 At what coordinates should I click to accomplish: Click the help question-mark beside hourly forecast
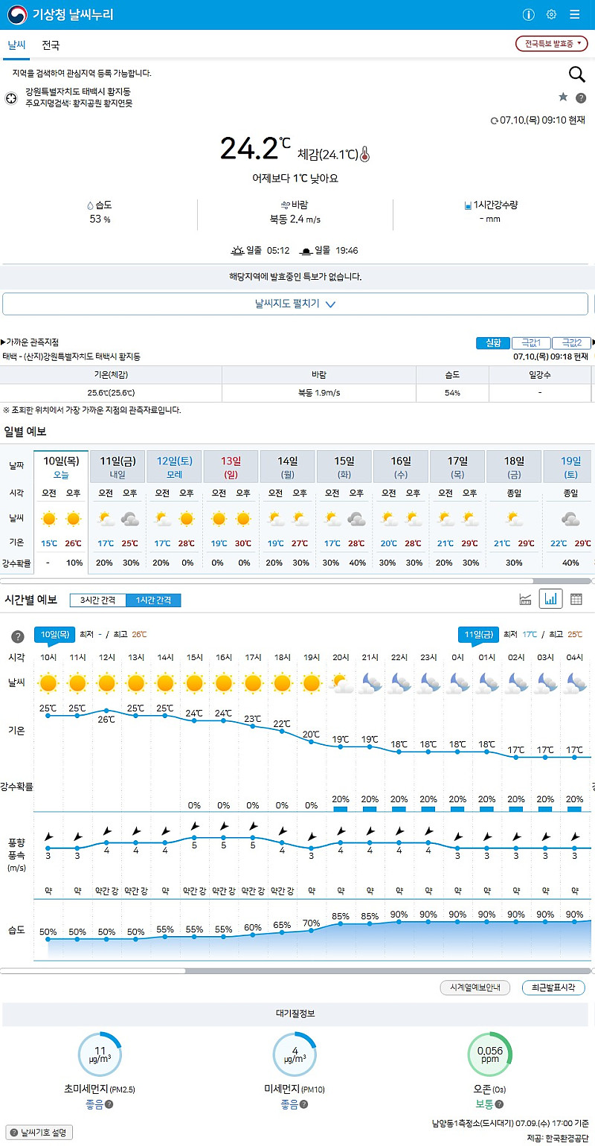click(x=16, y=636)
